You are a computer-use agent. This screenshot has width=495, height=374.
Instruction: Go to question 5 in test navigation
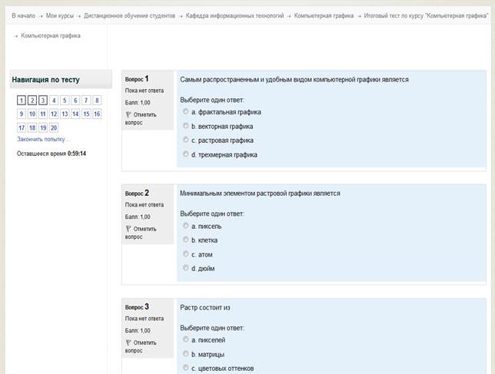pos(65,101)
